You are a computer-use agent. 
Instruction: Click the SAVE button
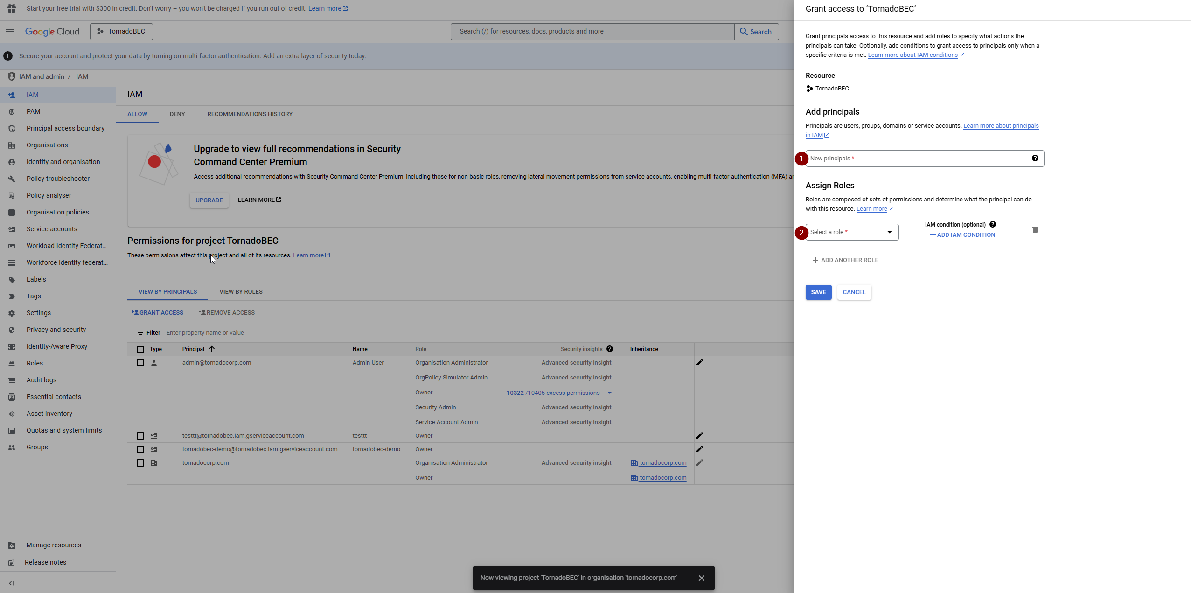pos(818,292)
